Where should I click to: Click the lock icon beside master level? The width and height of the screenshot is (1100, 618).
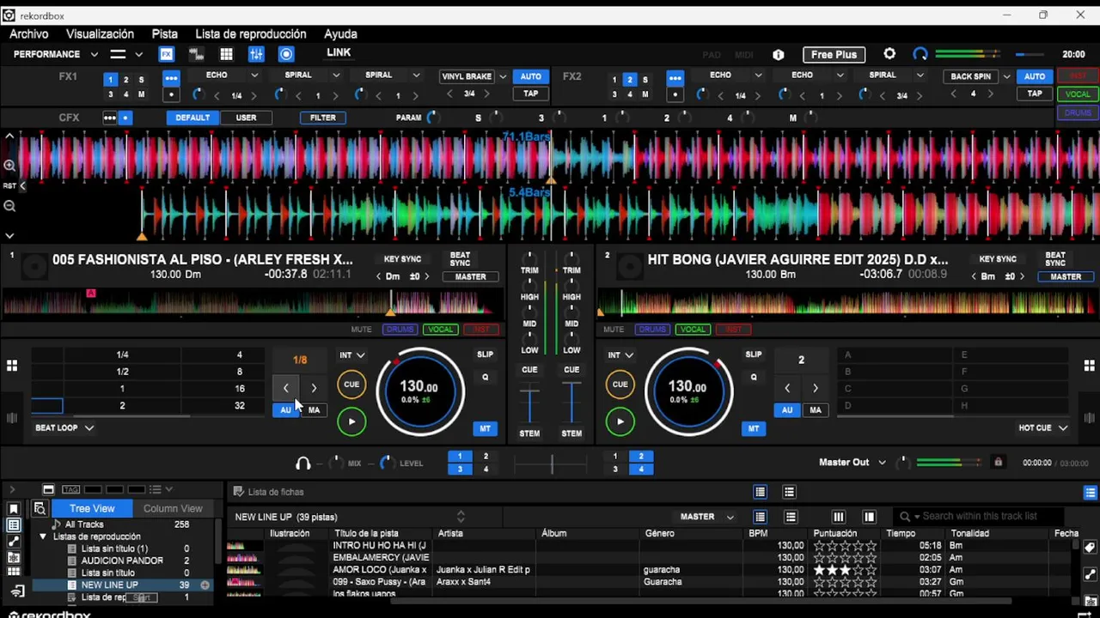pos(998,463)
